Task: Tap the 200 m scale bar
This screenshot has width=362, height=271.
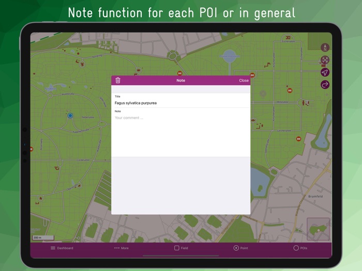Action: tap(43, 237)
